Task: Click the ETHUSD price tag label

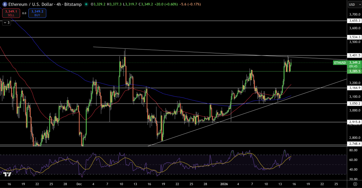Action: tap(340, 63)
